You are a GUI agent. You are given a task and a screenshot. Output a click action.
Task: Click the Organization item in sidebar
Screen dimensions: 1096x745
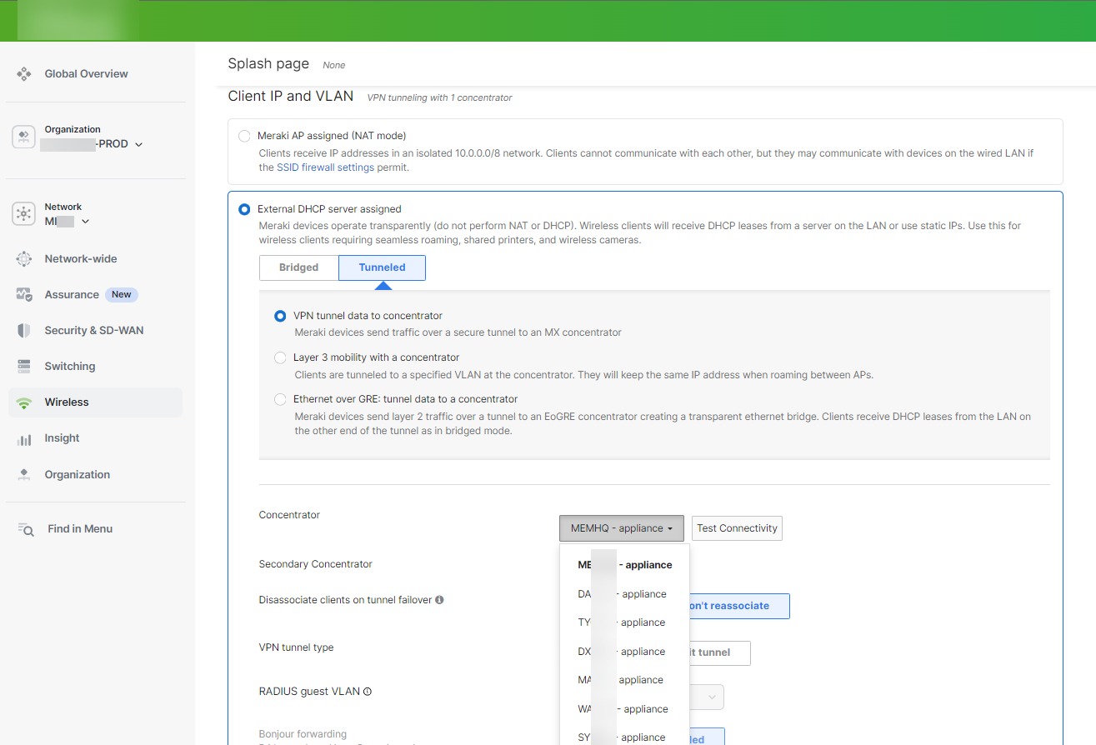point(77,474)
